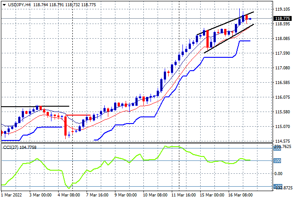
Task: Select the 1 Mar 2022 date label
Action: [12, 195]
